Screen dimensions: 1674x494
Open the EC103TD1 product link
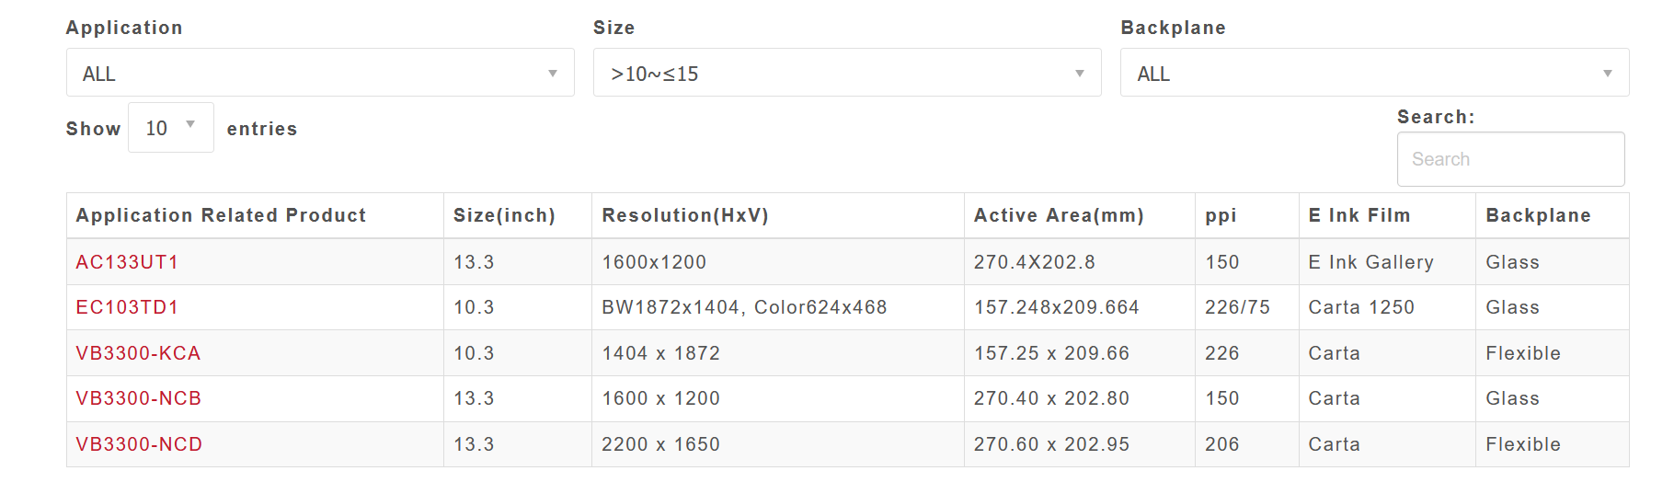127,307
